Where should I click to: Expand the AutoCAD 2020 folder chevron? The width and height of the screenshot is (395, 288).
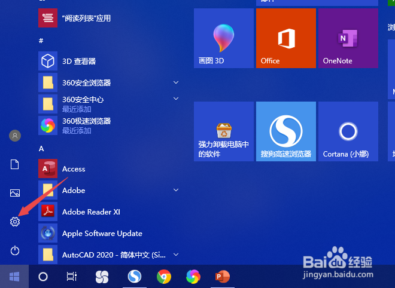pyautogui.click(x=176, y=255)
